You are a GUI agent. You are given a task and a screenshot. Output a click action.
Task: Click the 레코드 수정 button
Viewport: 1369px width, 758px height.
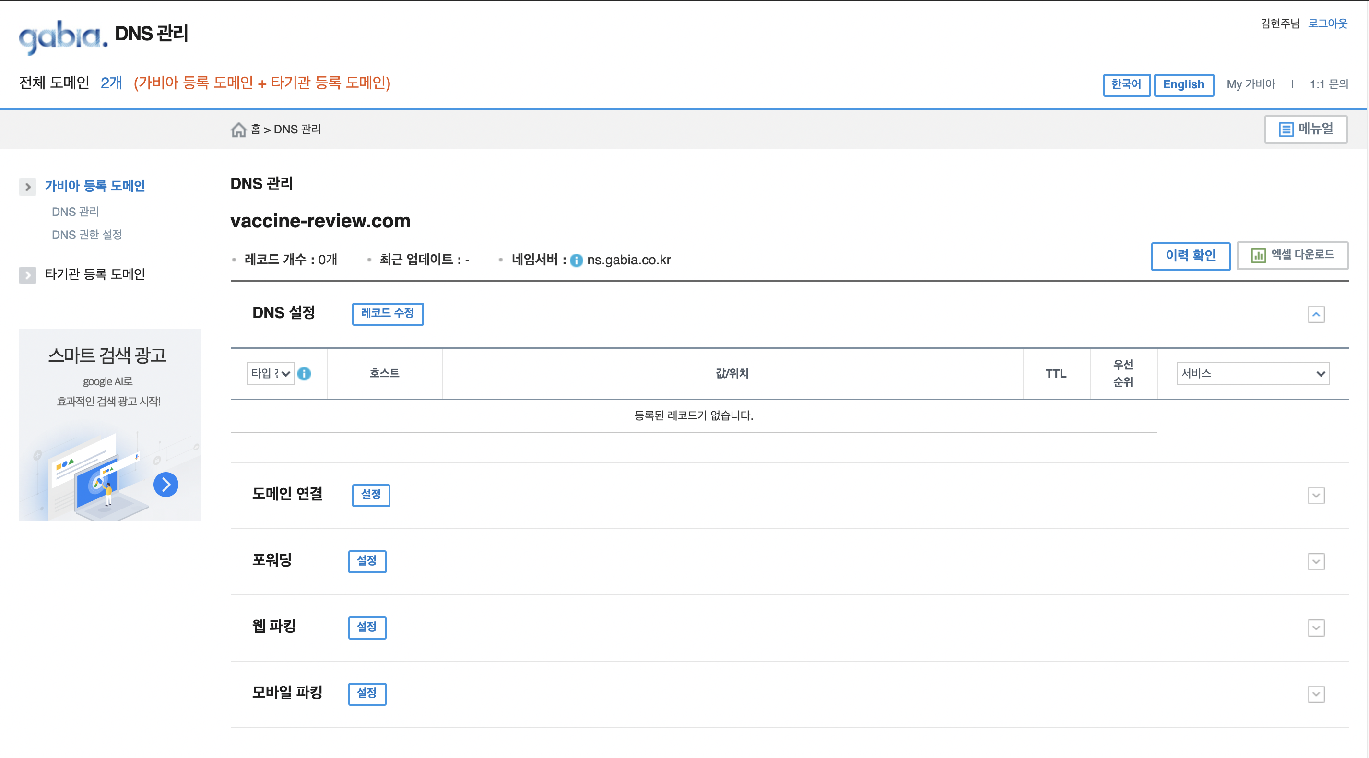[388, 314]
